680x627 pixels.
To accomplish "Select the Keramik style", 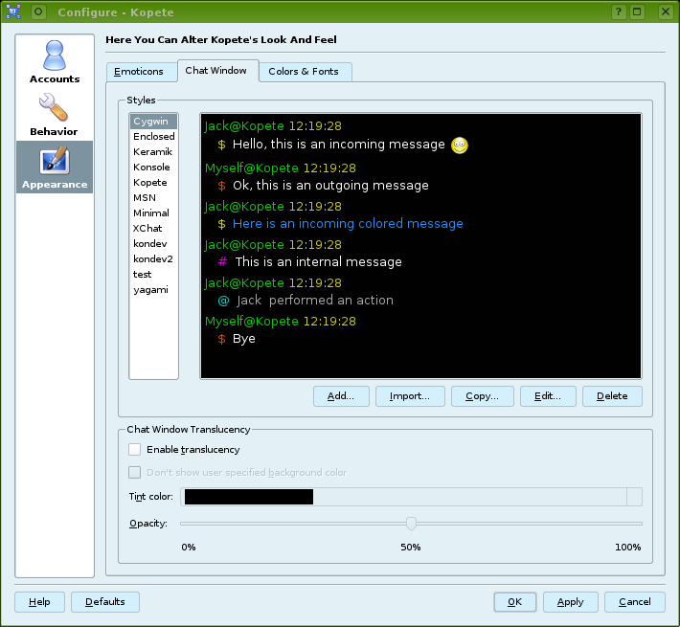I will 153,151.
